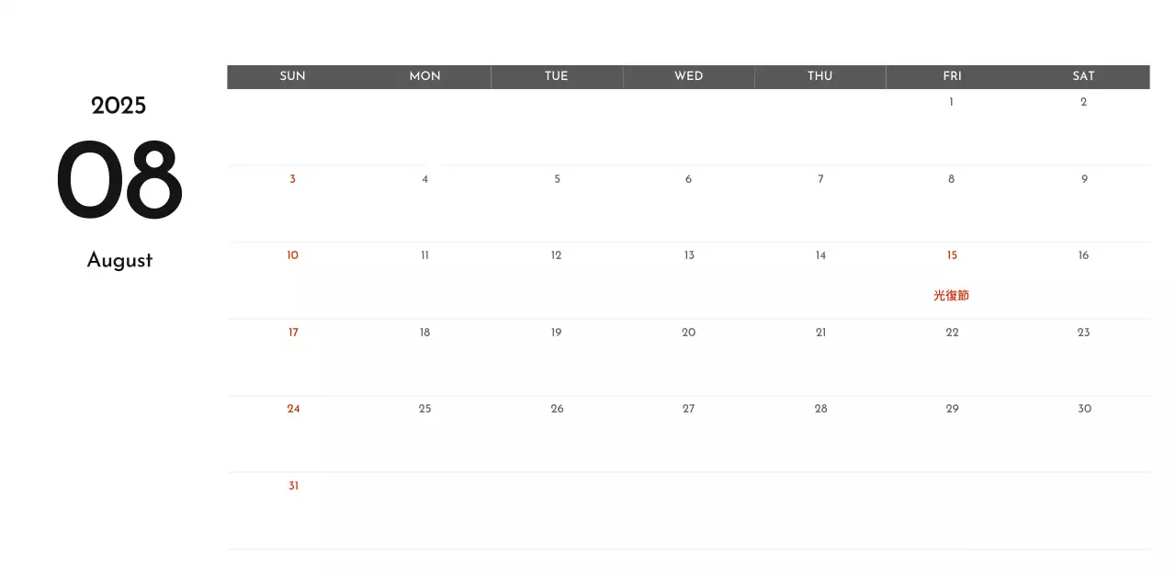Select date 30 on Saturday

pyautogui.click(x=1084, y=409)
